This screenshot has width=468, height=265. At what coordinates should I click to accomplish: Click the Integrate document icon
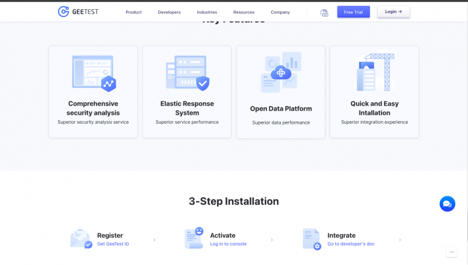311,239
